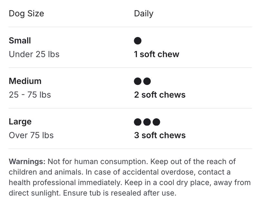Click the "1 soft chew" dosage text
The image size is (258, 204).
[x=156, y=54]
